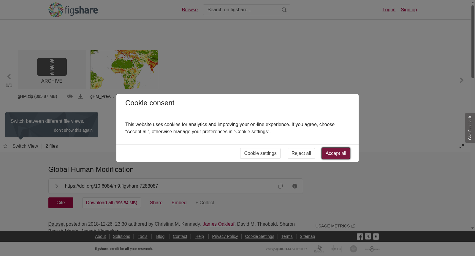Open Help footer link
This screenshot has width=475, height=256.
point(199,236)
